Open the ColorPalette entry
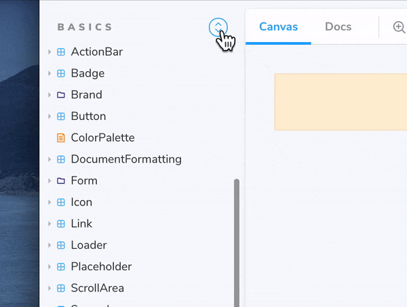Image resolution: width=407 pixels, height=307 pixels. 102,138
